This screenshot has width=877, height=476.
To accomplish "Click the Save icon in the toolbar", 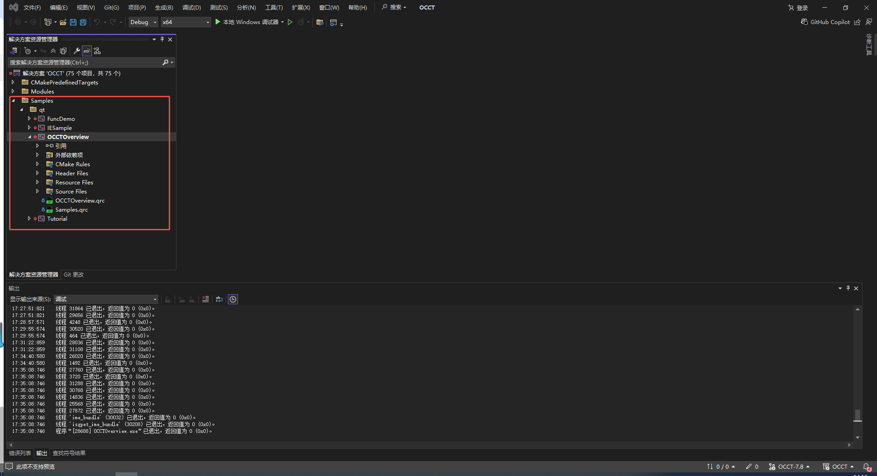I will tap(73, 22).
